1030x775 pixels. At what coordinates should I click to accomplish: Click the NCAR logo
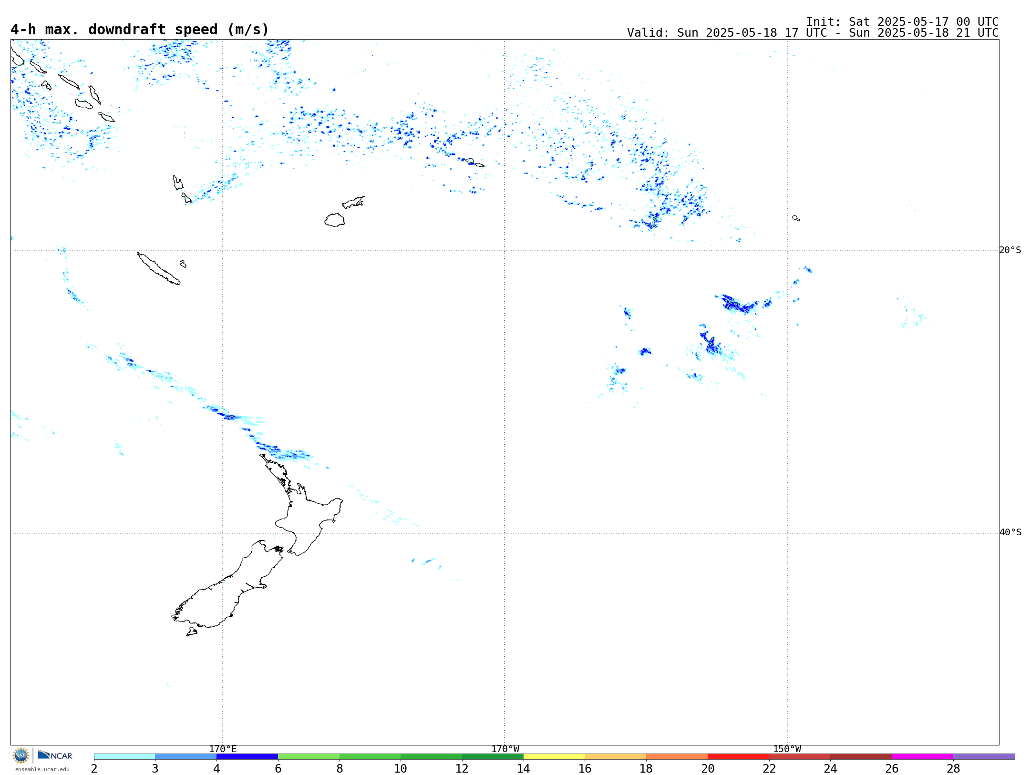coord(55,755)
